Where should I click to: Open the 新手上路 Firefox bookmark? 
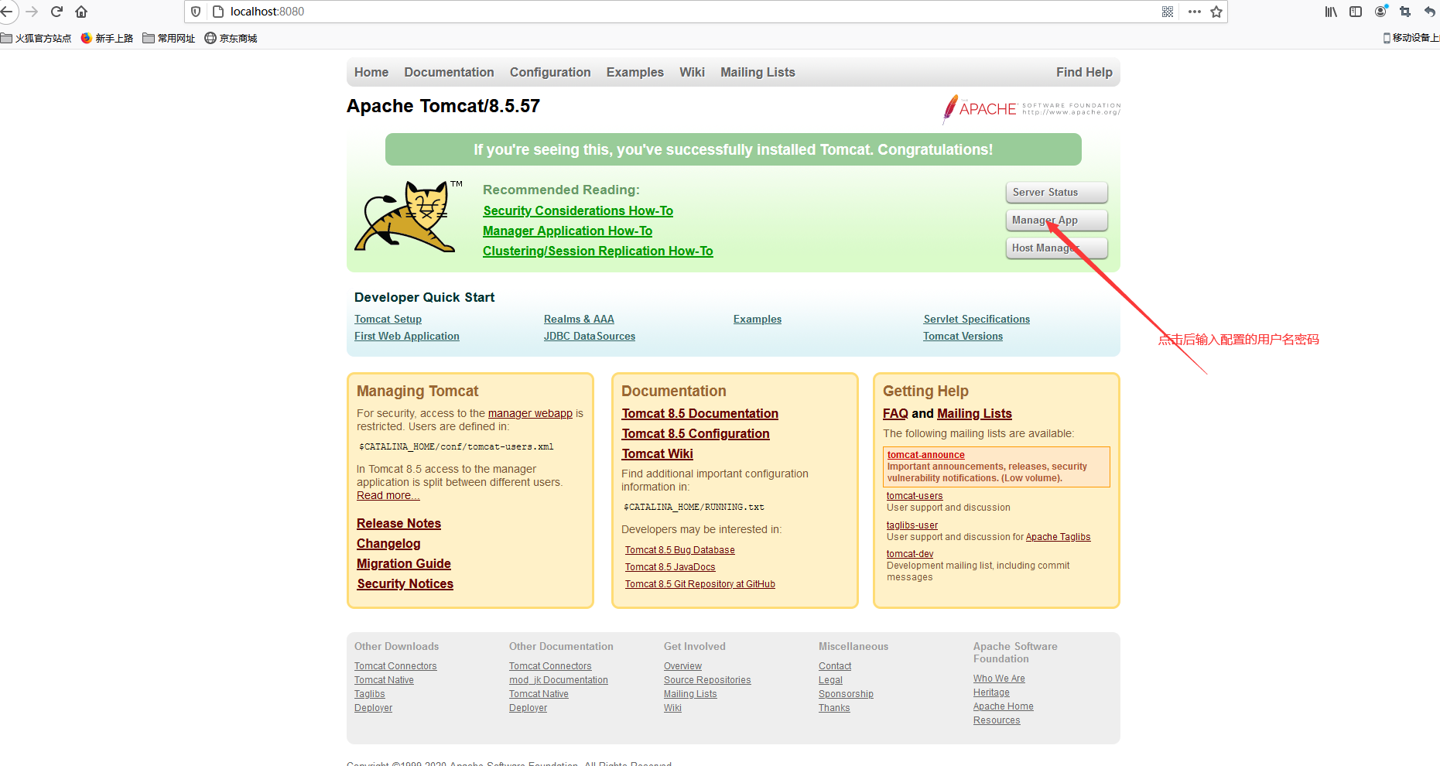pyautogui.click(x=107, y=38)
